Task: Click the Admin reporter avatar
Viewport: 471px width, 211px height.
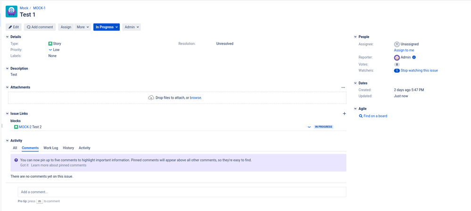Action: click(x=397, y=57)
